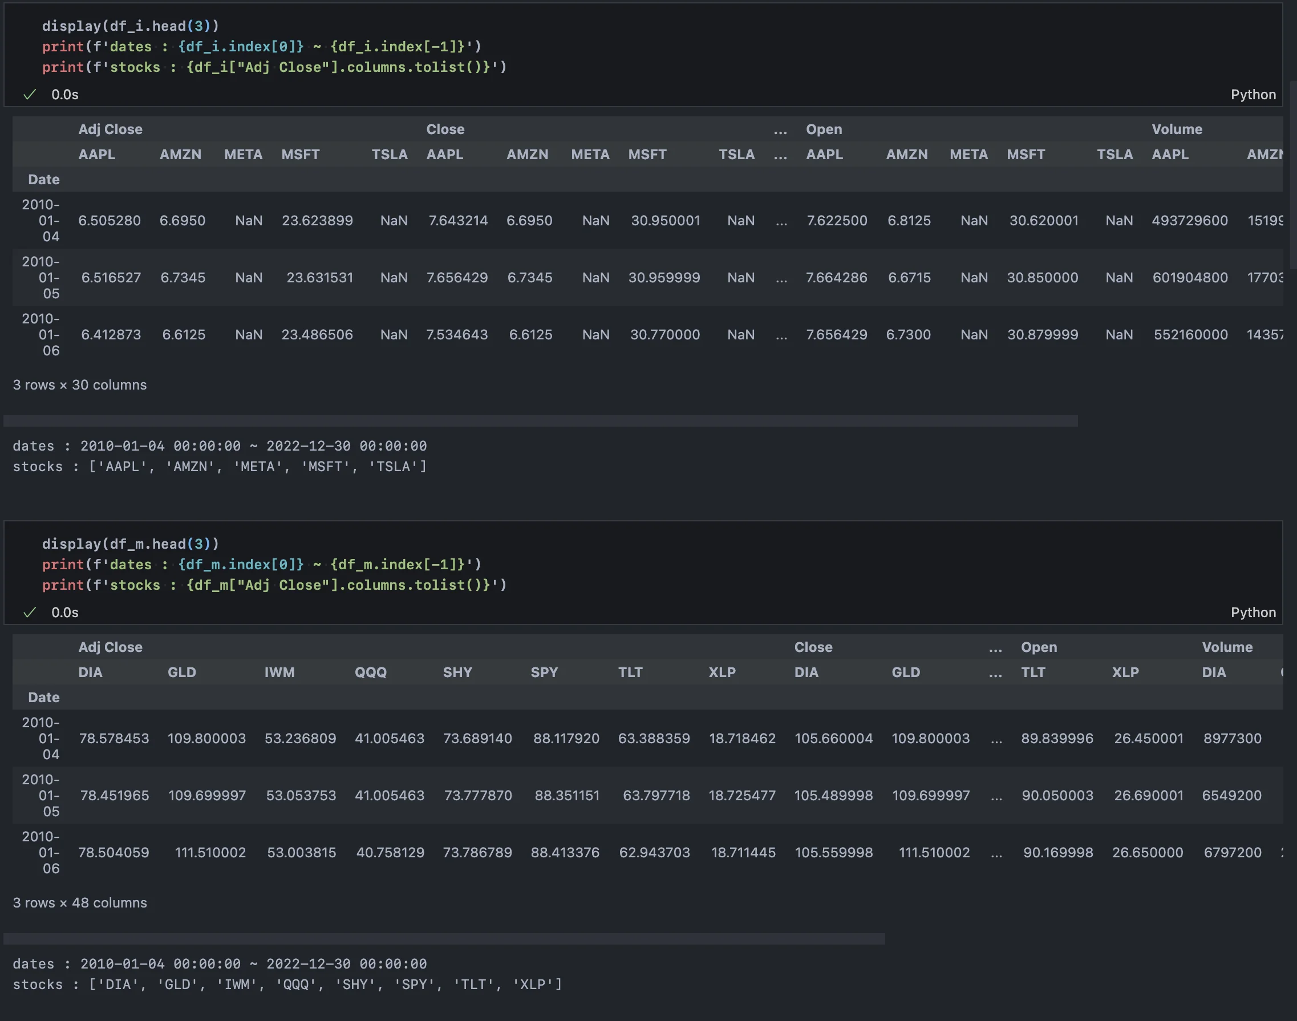Click the 493729600 volume cell

(x=1189, y=221)
